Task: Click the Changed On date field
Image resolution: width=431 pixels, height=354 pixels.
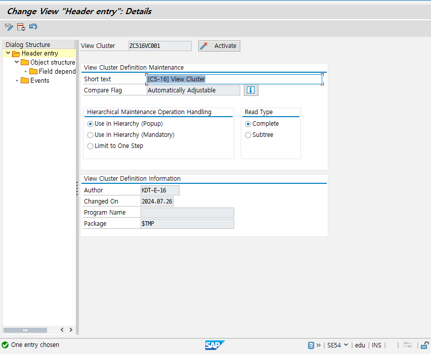Action: 157,201
